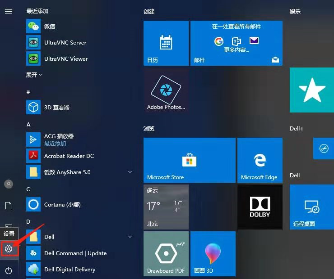Open Acrobat Reader DC
The image size is (334, 279).
[x=69, y=156]
